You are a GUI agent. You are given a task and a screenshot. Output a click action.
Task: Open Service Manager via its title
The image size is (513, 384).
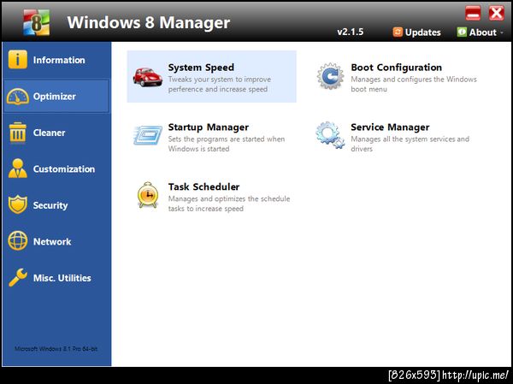(390, 127)
